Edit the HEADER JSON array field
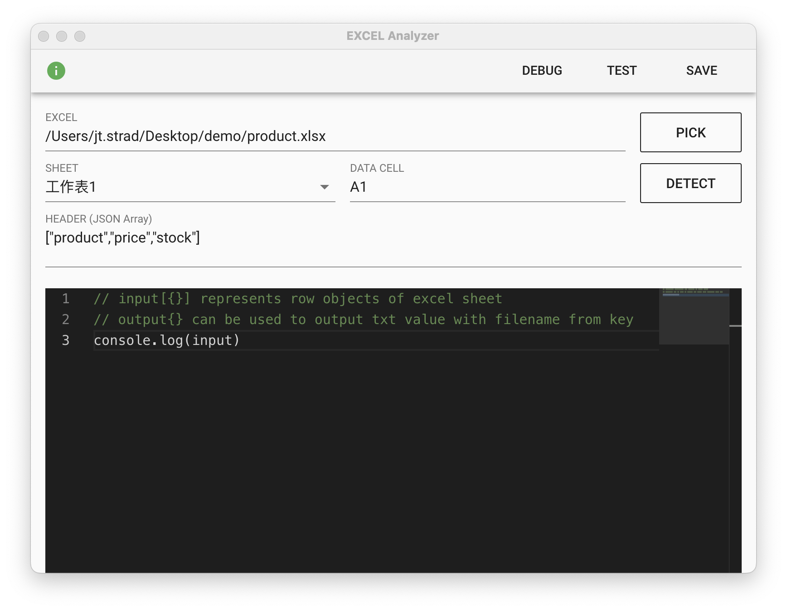The height and width of the screenshot is (611, 787). tap(393, 238)
